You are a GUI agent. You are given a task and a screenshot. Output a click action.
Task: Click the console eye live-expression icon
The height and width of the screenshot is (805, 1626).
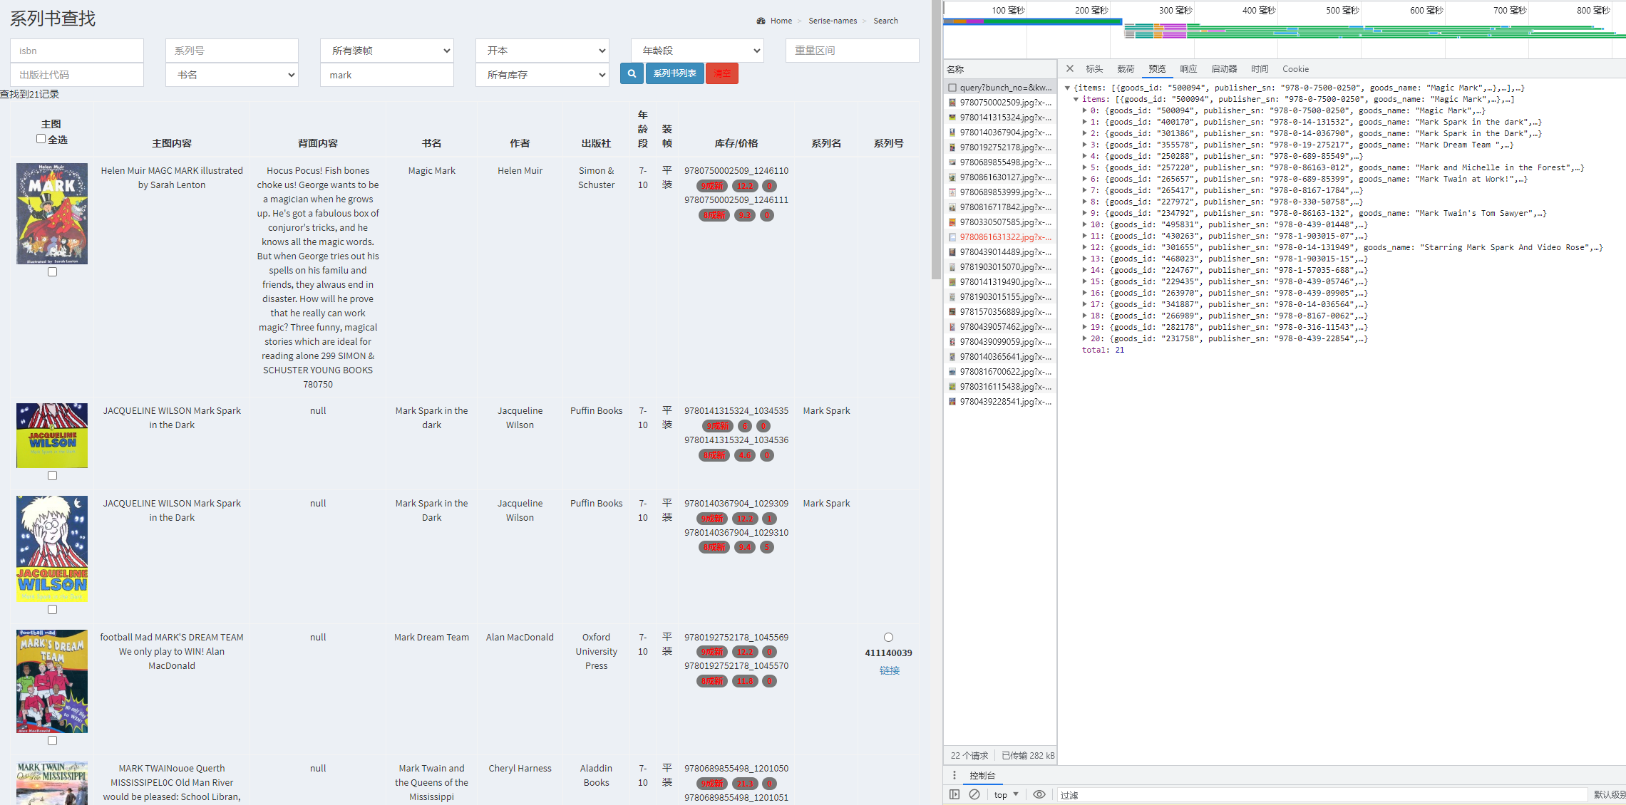coord(1039,794)
